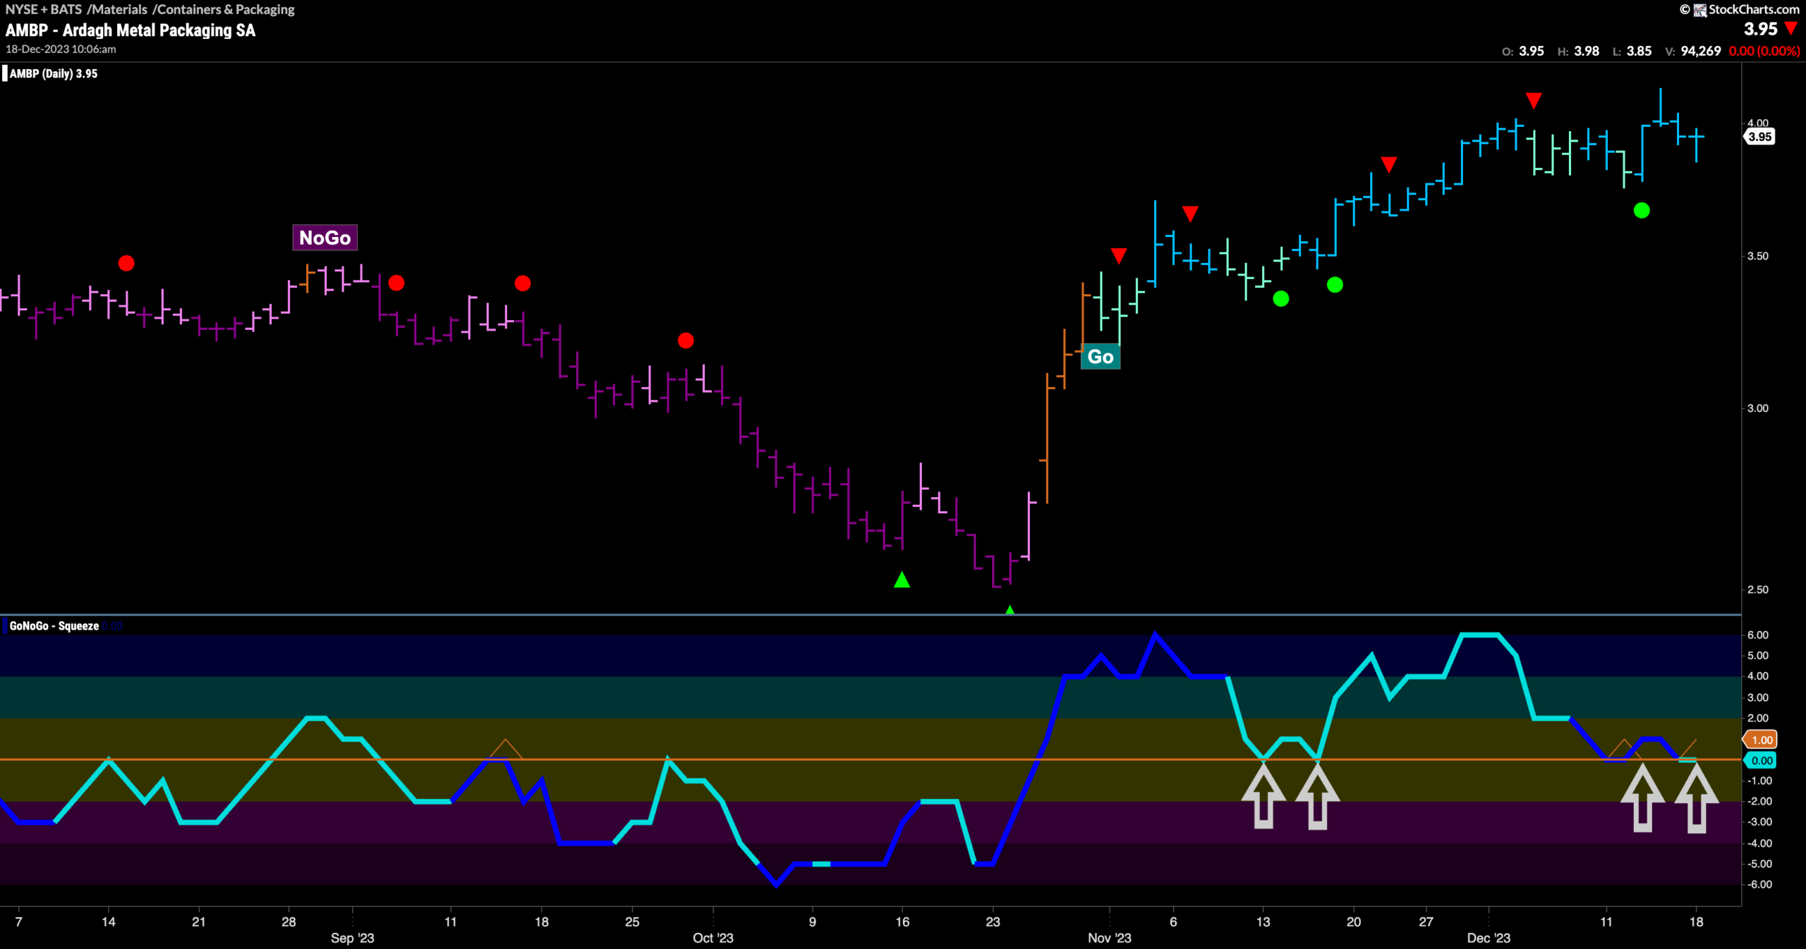Click the red down triangle at December 5

click(x=1534, y=101)
